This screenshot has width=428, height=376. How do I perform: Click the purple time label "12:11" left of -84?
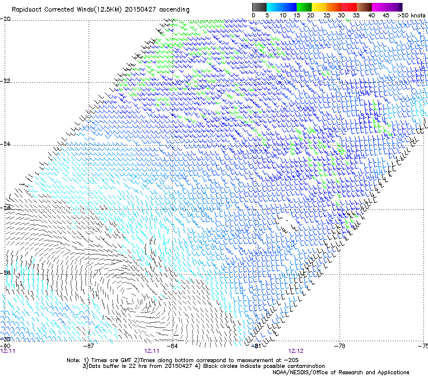point(152,351)
